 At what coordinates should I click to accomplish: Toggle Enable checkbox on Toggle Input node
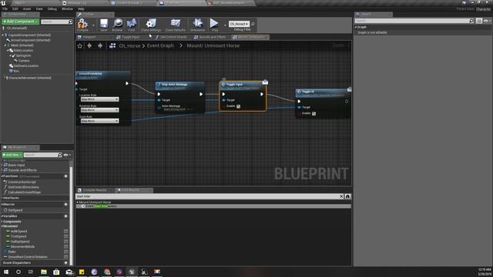[x=238, y=106]
